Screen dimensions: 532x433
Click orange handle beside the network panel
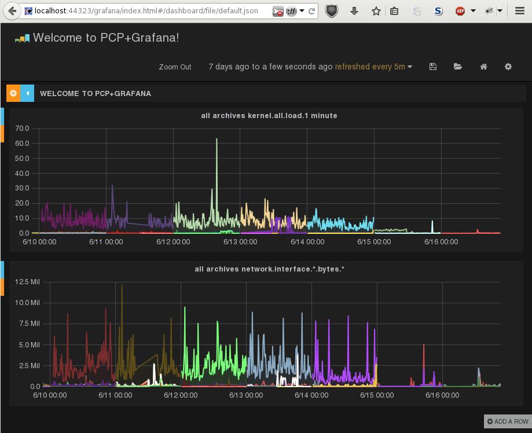(x=2, y=287)
